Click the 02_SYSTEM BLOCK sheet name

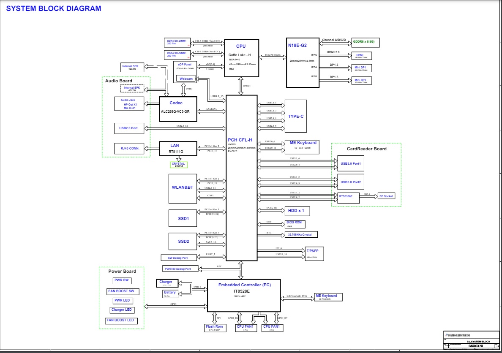[478, 342]
